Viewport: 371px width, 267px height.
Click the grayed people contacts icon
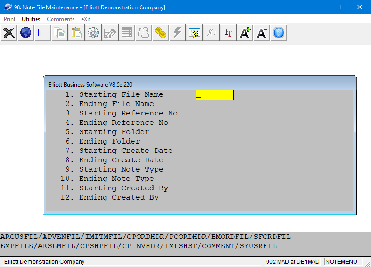[x=144, y=33]
